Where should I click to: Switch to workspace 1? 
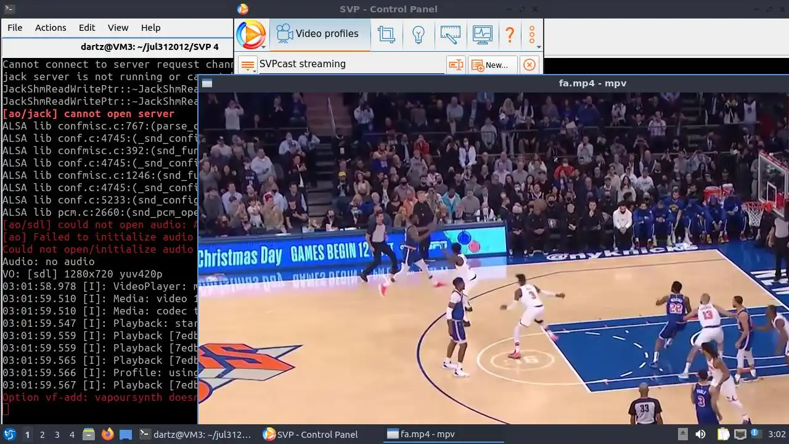tap(27, 435)
